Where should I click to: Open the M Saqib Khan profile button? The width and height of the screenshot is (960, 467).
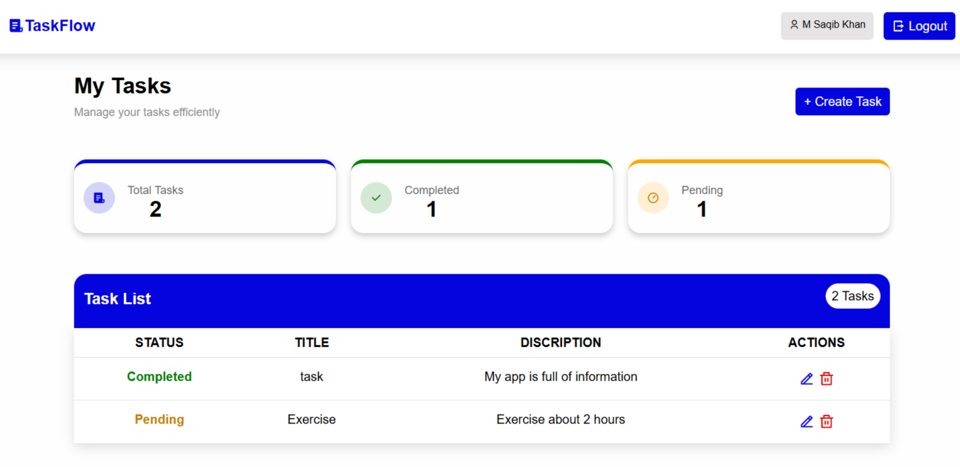(x=827, y=26)
